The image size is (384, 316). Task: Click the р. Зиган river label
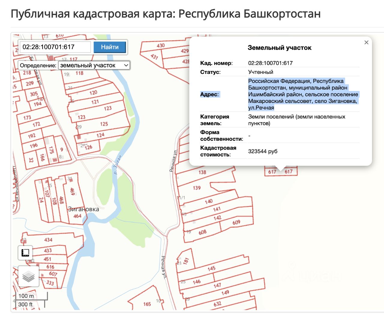pos(117,165)
